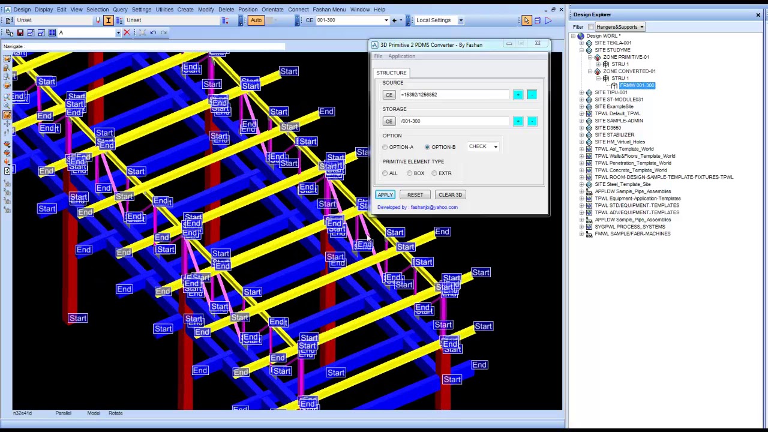The width and height of the screenshot is (768, 432).
Task: Click CE button next to SOURCE field
Action: click(389, 95)
